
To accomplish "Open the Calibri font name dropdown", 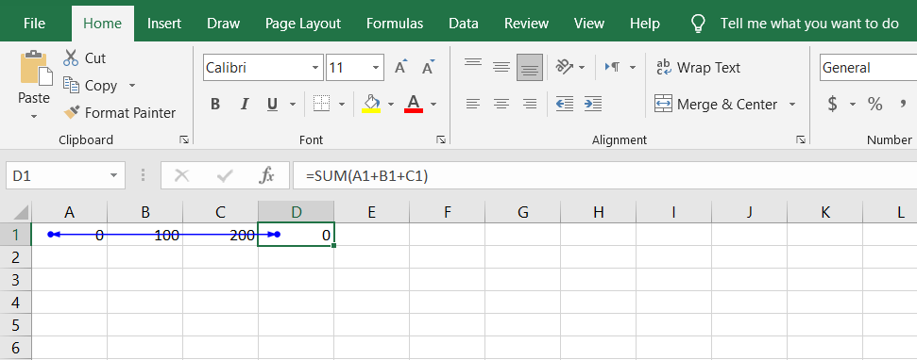I will click(x=315, y=68).
